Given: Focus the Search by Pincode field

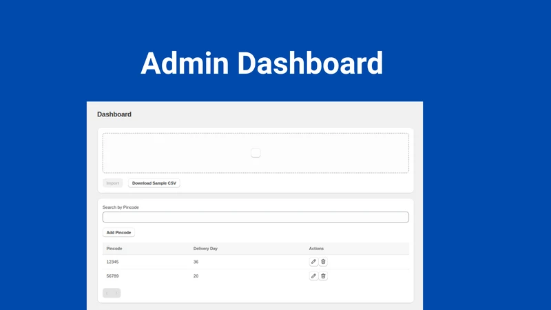Looking at the screenshot, I should pyautogui.click(x=256, y=217).
